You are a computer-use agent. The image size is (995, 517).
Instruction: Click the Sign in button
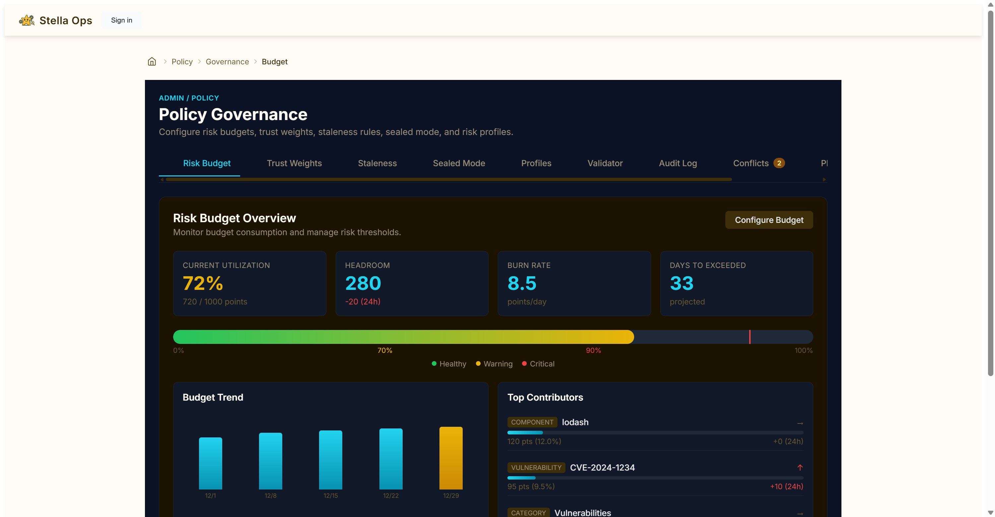[121, 20]
